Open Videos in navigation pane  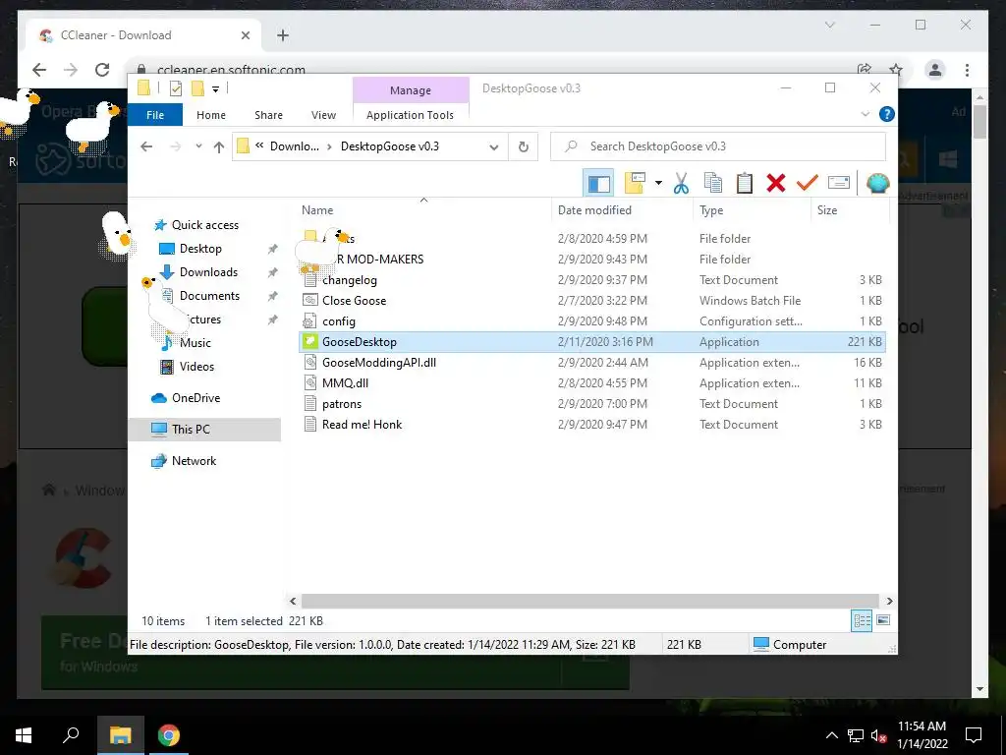pos(196,367)
